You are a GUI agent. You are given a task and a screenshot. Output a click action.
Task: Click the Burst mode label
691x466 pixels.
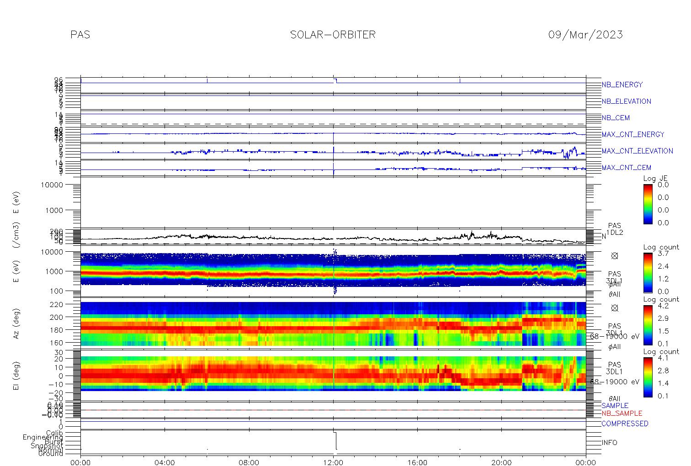tap(54, 442)
